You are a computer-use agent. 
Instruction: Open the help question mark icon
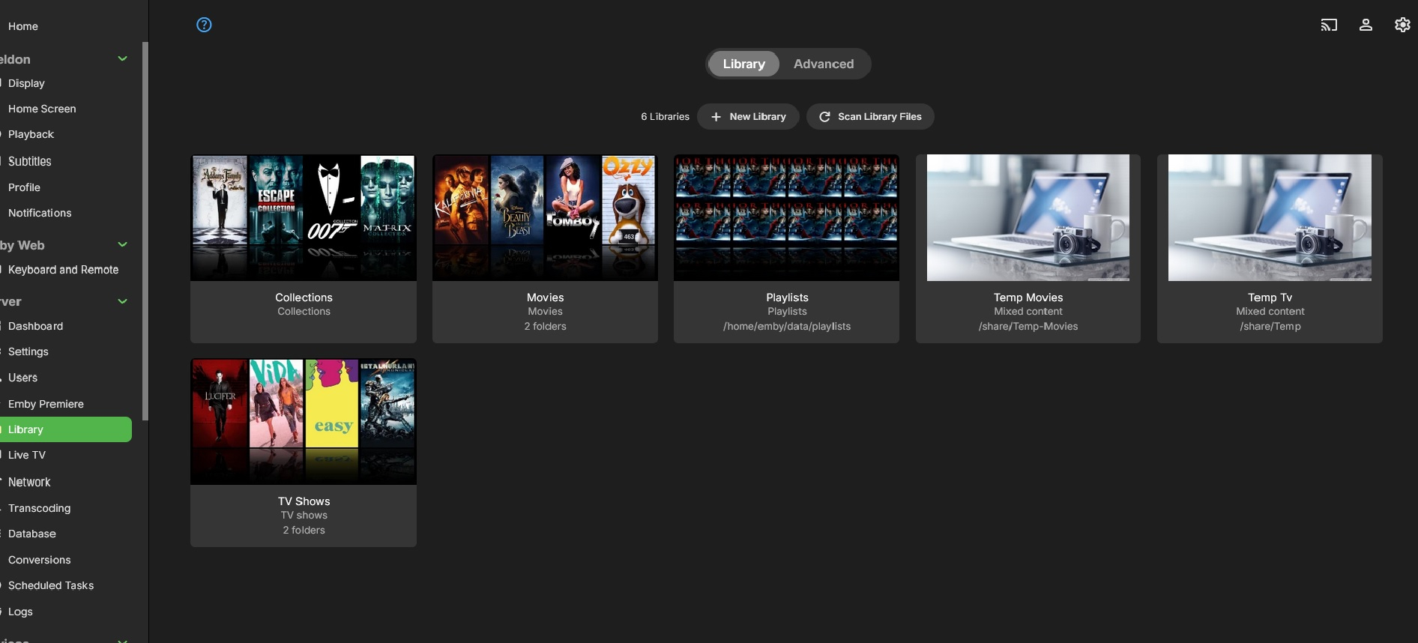[x=204, y=25]
